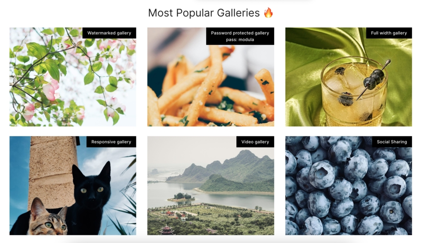Click the Video gallery label

coord(255,142)
